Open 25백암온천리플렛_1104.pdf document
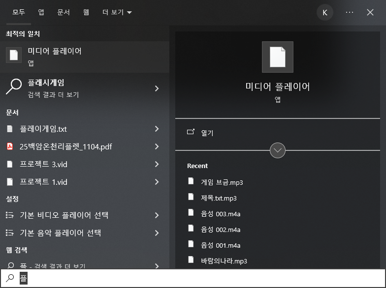Image resolution: width=386 pixels, height=288 pixels. (x=85, y=146)
